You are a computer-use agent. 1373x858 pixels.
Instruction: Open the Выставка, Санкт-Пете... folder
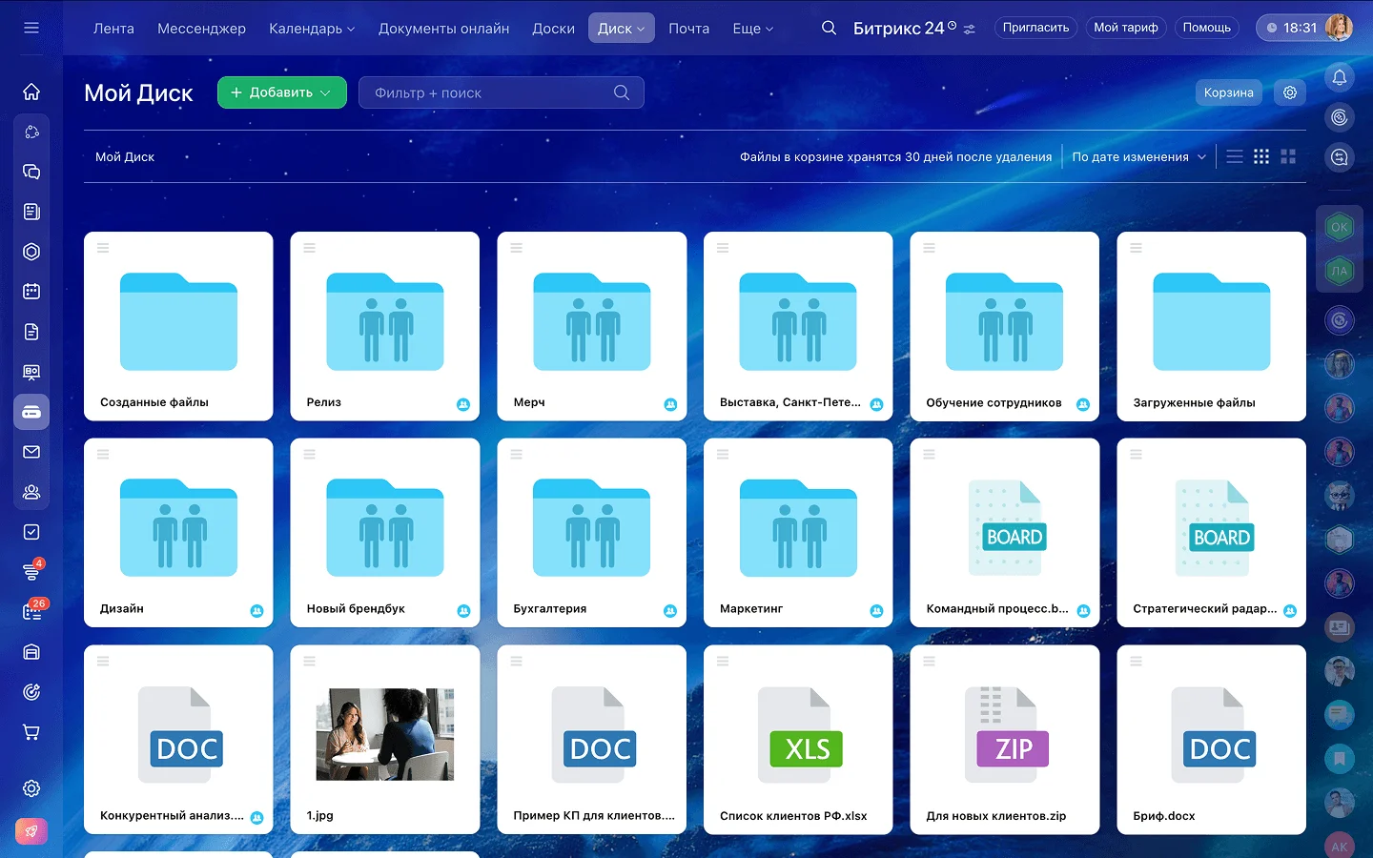(798, 326)
